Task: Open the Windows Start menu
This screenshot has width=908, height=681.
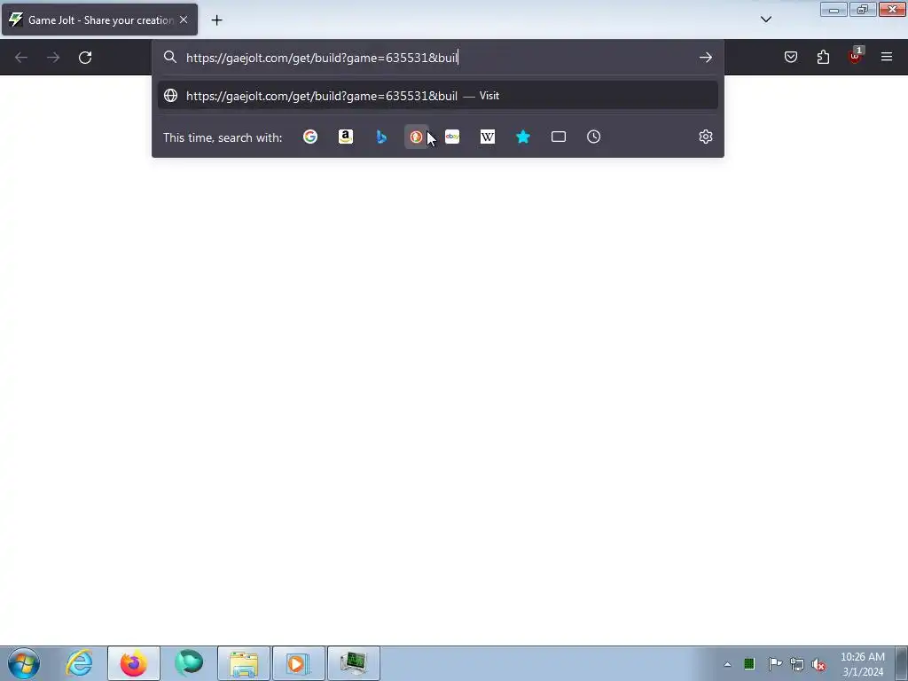Action: tap(24, 663)
